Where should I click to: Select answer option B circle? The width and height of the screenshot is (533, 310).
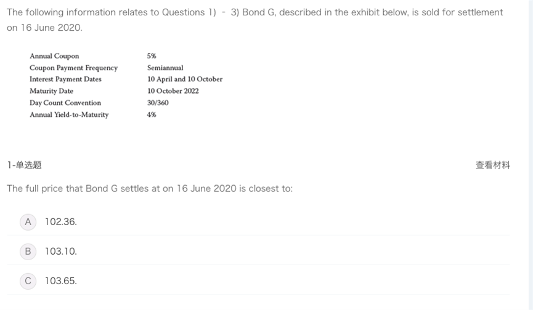pos(28,252)
